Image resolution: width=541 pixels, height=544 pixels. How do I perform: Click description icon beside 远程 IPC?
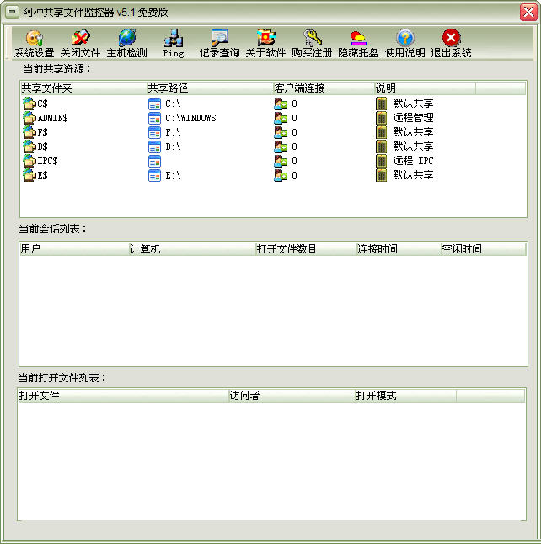click(x=381, y=161)
